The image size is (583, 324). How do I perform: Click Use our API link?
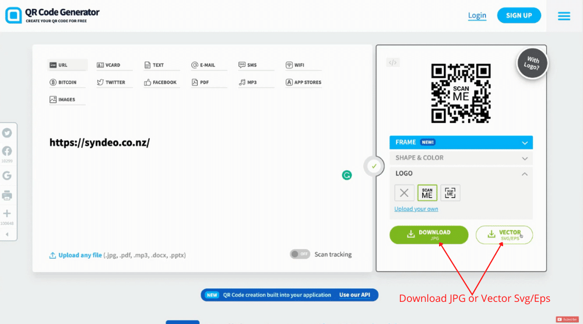[x=354, y=295]
